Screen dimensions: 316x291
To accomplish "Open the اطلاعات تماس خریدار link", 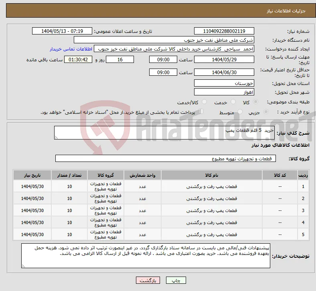I will [71, 49].
